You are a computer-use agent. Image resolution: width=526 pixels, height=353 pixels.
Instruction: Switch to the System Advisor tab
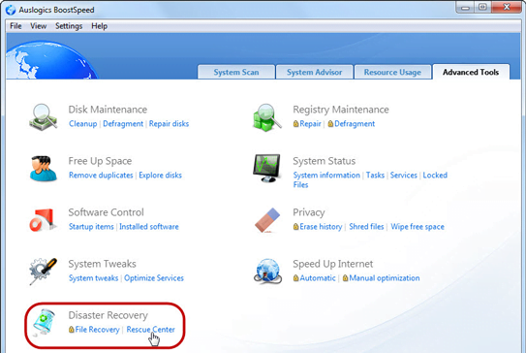(314, 72)
